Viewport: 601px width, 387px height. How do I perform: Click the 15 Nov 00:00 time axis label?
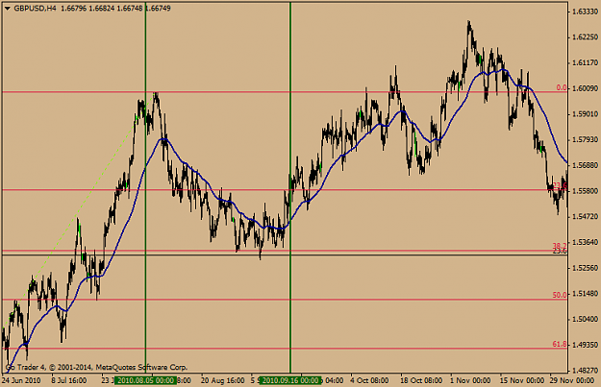tap(521, 380)
